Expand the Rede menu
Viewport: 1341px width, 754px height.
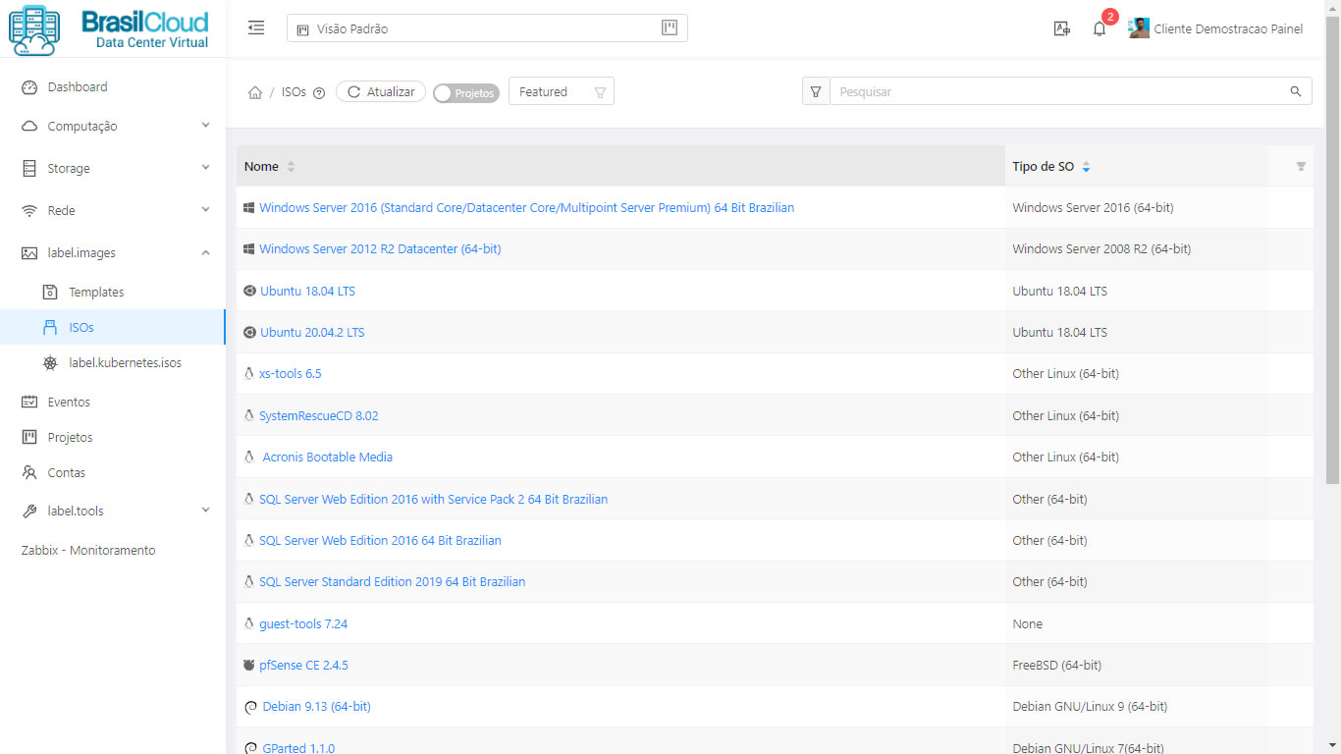(x=113, y=210)
